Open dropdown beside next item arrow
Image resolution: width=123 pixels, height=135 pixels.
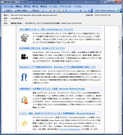point(78,10)
